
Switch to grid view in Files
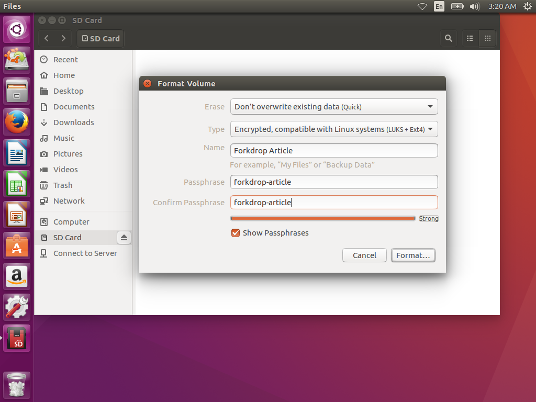(x=487, y=38)
